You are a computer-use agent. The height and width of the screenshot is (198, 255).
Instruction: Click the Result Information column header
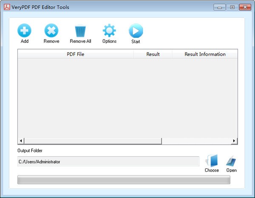click(204, 54)
